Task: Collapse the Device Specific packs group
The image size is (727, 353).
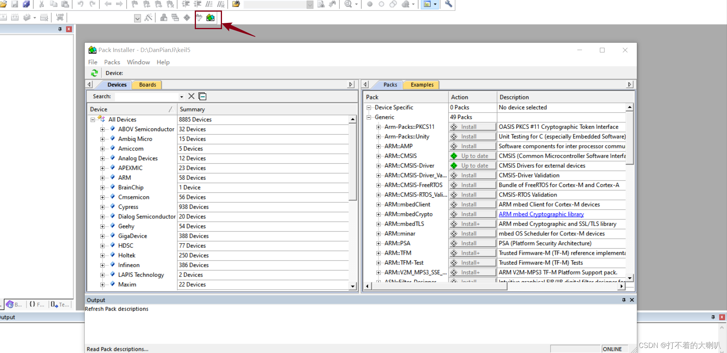Action: click(x=369, y=108)
